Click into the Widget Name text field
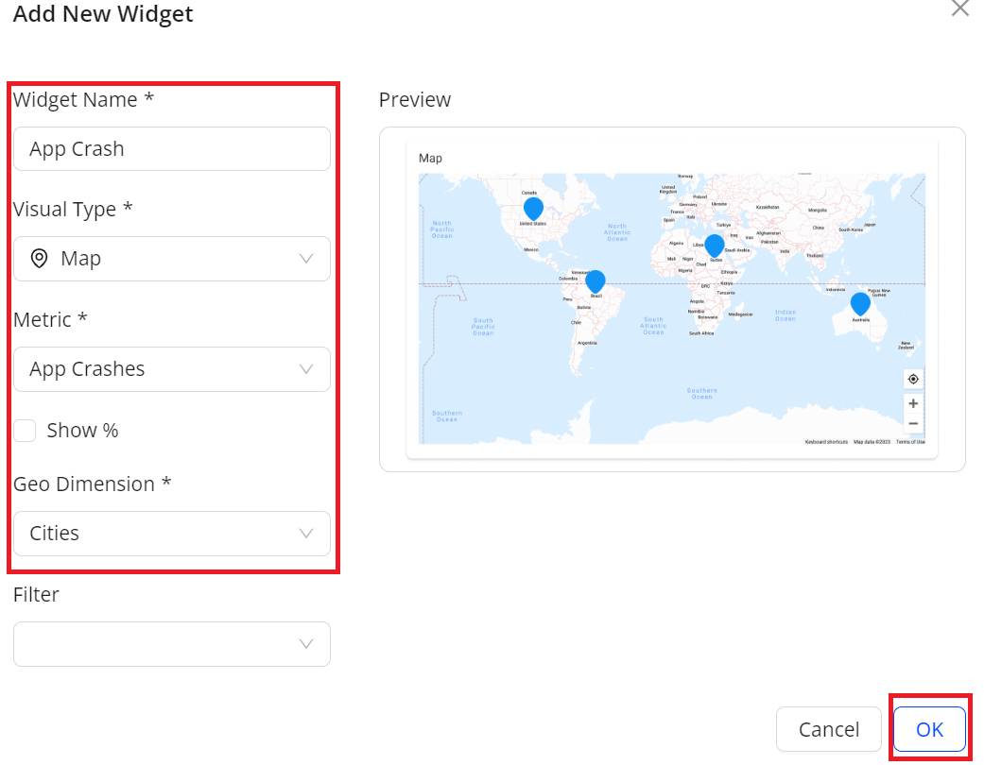984x765 pixels. tap(172, 149)
